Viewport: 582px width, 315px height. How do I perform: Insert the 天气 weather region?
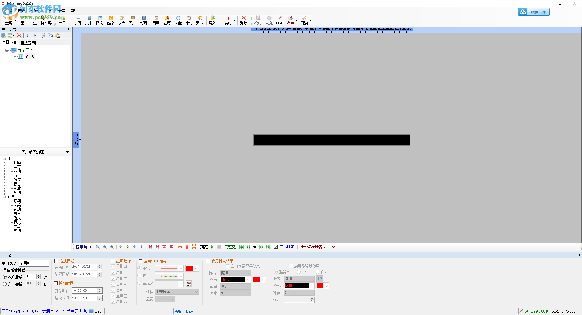(200, 20)
